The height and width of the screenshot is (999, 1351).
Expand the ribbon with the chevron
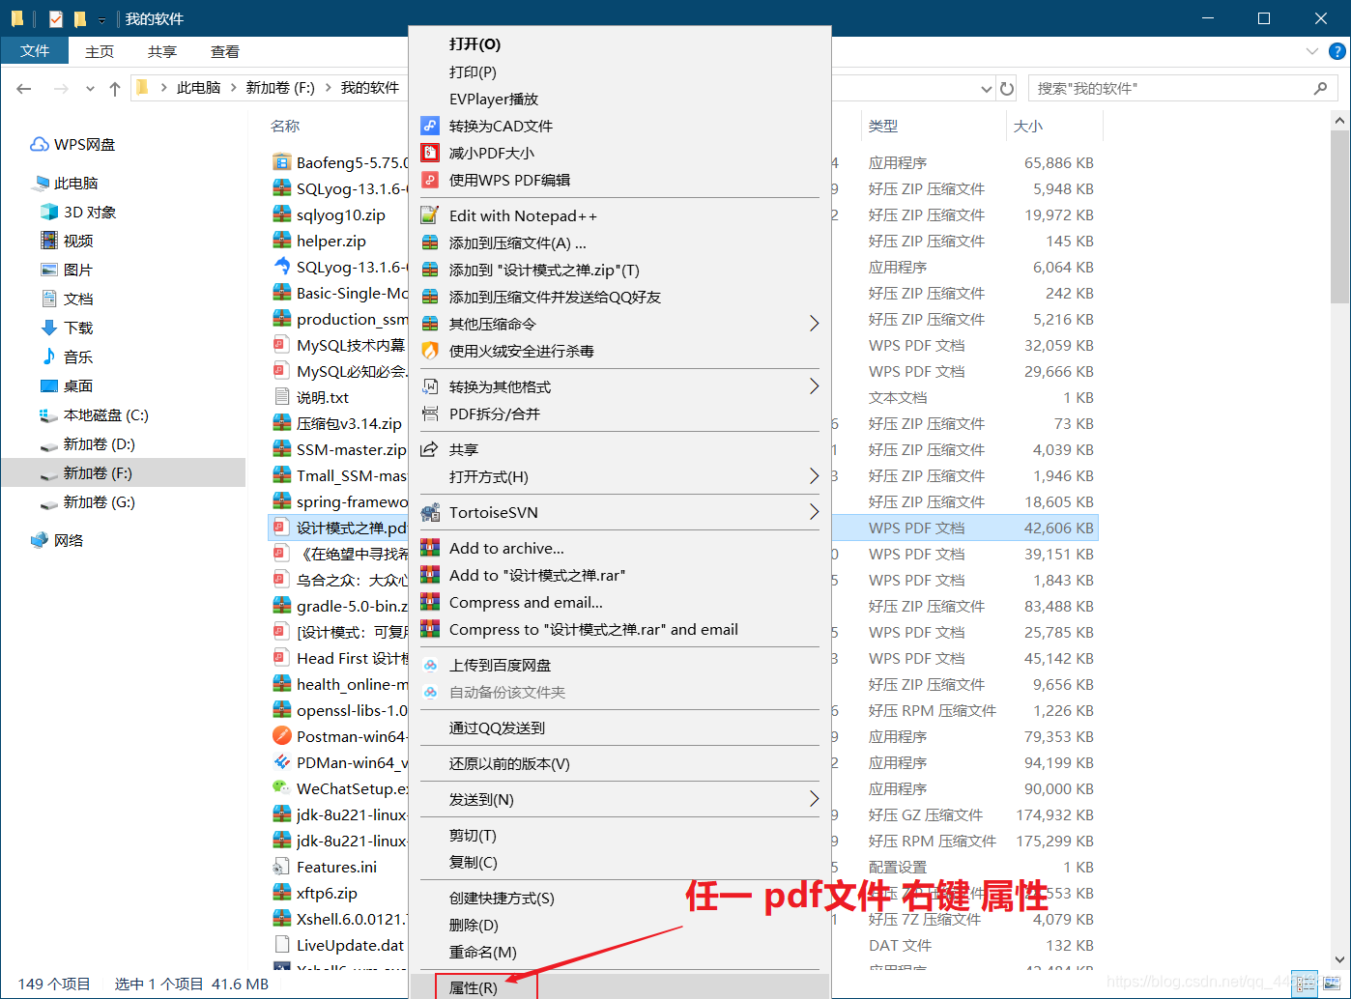pyautogui.click(x=1311, y=51)
